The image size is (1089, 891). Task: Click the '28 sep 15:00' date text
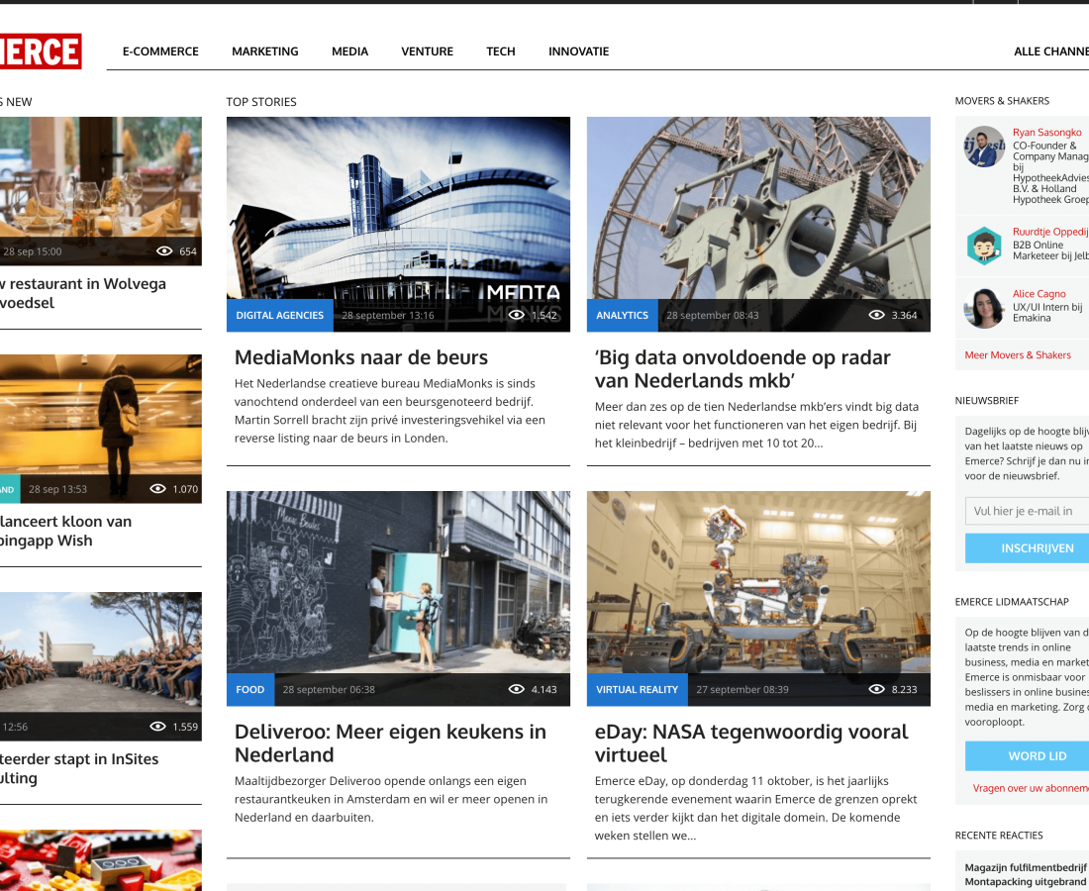pyautogui.click(x=32, y=251)
